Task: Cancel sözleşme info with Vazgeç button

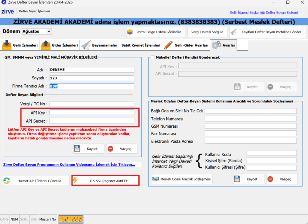Action: coord(282,179)
